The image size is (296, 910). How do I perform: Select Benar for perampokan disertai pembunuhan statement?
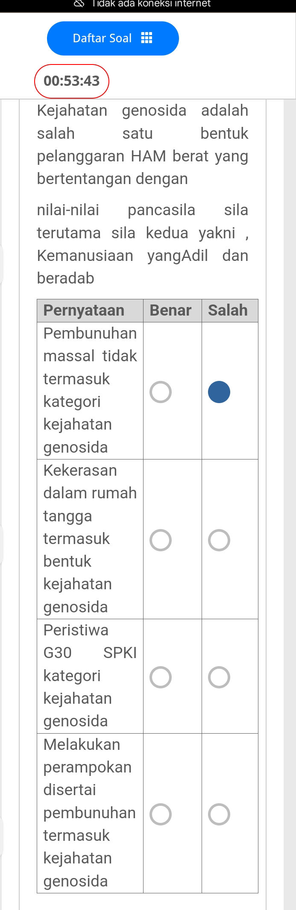pyautogui.click(x=161, y=814)
